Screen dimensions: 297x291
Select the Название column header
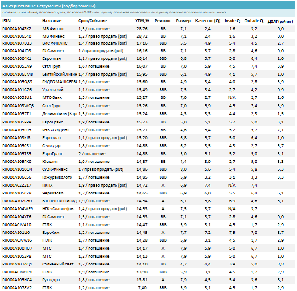coord(52,21)
